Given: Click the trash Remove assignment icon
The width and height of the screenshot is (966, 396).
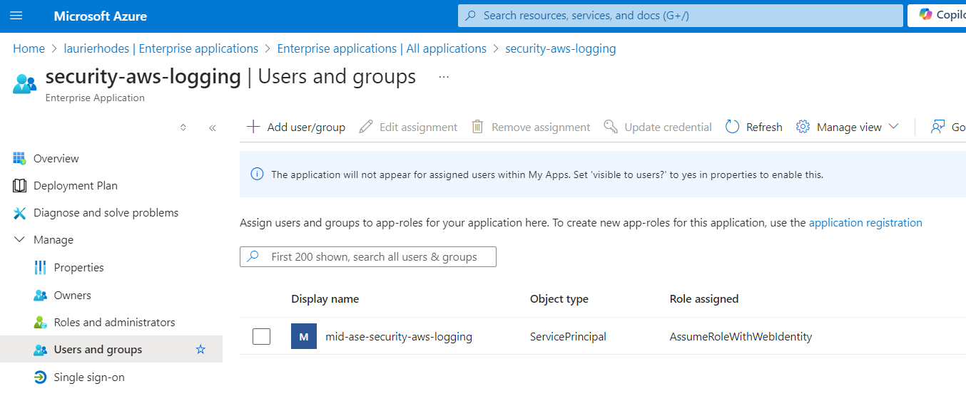Looking at the screenshot, I should pos(477,127).
